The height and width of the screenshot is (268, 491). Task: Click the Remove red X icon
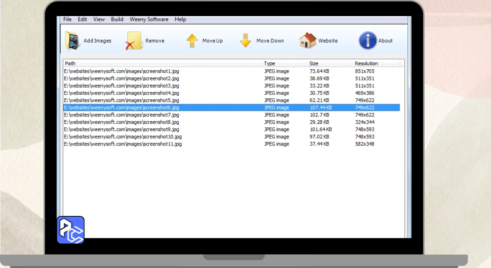pos(134,41)
